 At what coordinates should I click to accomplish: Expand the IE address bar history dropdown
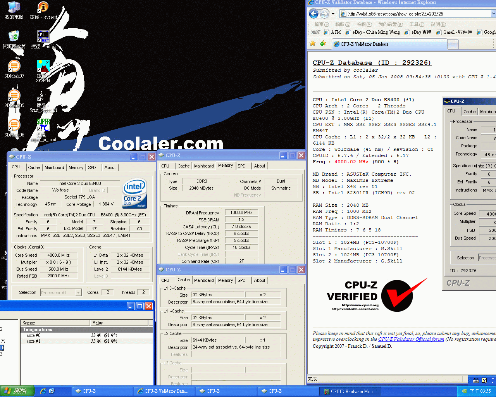point(493,14)
